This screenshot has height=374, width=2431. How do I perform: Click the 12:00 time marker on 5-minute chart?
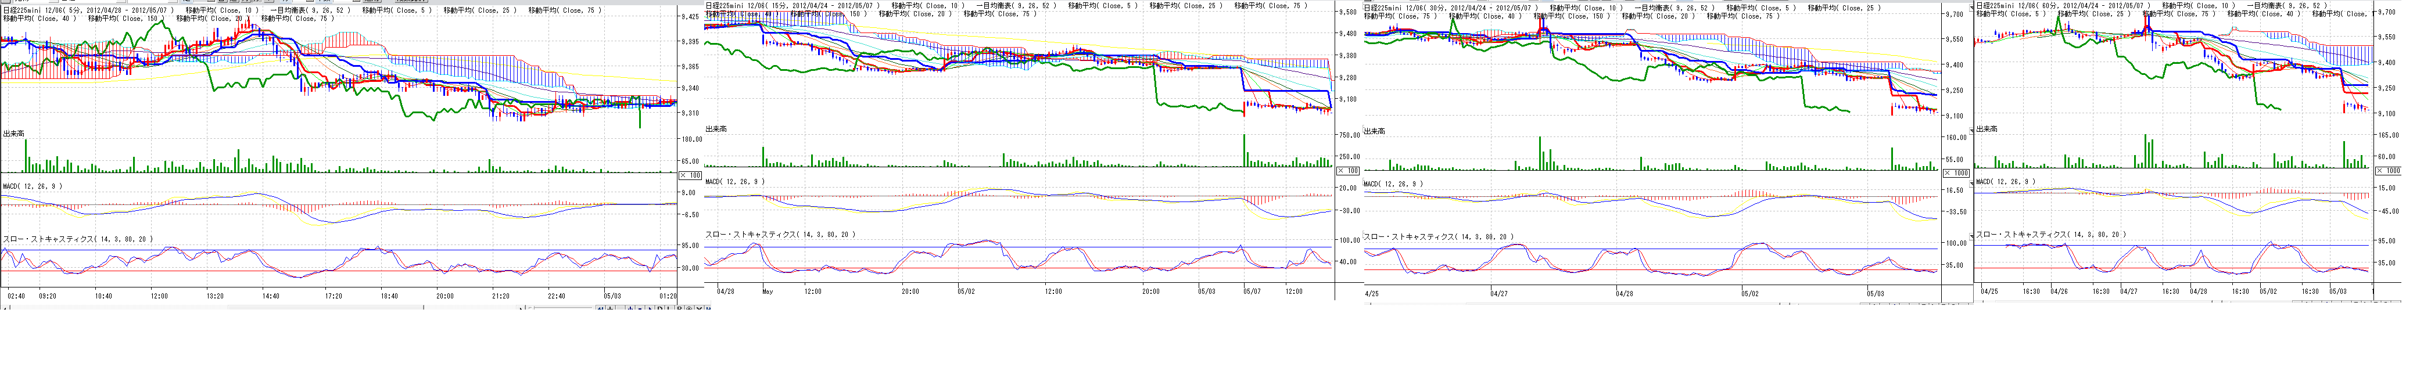159,296
